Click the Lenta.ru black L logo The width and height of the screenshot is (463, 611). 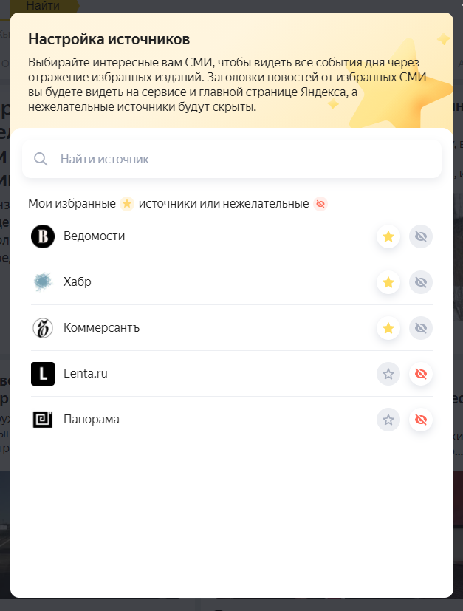(43, 374)
